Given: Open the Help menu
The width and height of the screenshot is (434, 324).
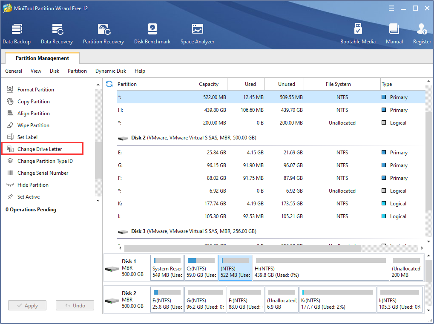Looking at the screenshot, I should [x=140, y=71].
